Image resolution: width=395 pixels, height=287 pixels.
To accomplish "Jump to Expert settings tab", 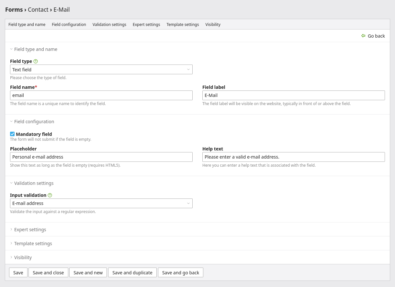I will pos(146,24).
